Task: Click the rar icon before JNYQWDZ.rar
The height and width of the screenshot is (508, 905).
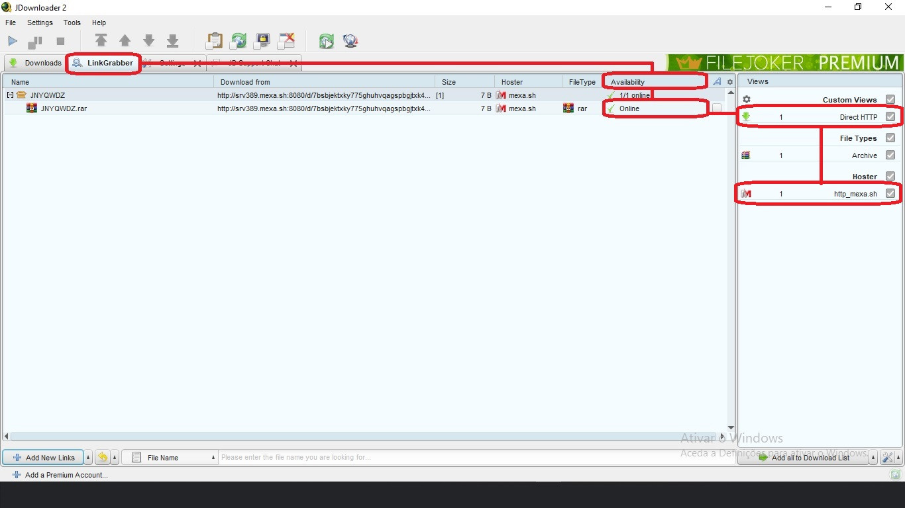Action: [x=31, y=108]
